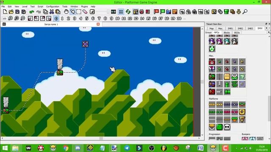Select the Blocks group tab
This screenshot has width=271, height=152.
pyautogui.click(x=227, y=33)
